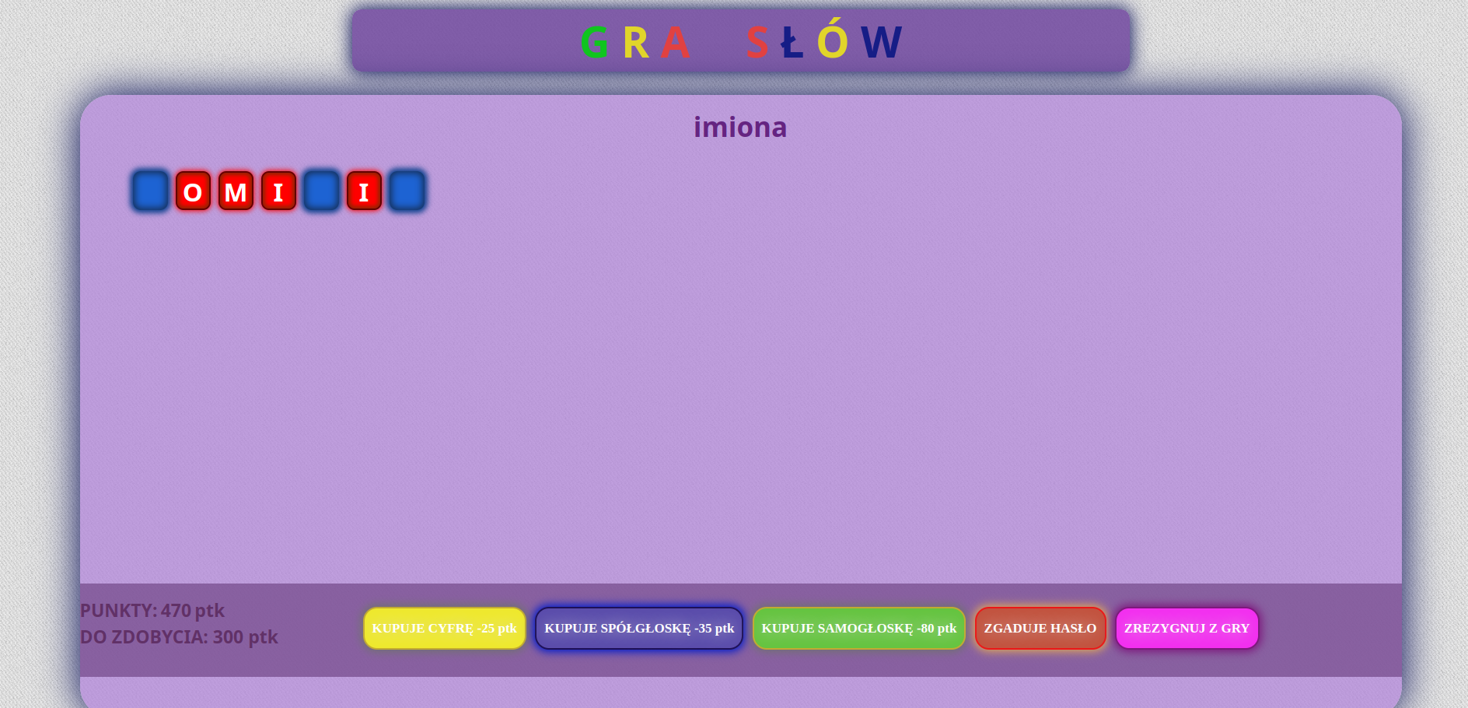Select the DO ZDOBYCIA: 300 ptk label
1468x708 pixels.
[x=179, y=637]
